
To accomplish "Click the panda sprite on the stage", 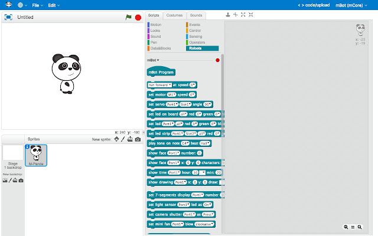I will (66, 73).
